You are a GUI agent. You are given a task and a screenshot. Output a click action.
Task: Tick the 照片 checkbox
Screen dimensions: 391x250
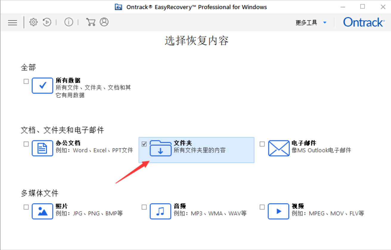coord(26,207)
